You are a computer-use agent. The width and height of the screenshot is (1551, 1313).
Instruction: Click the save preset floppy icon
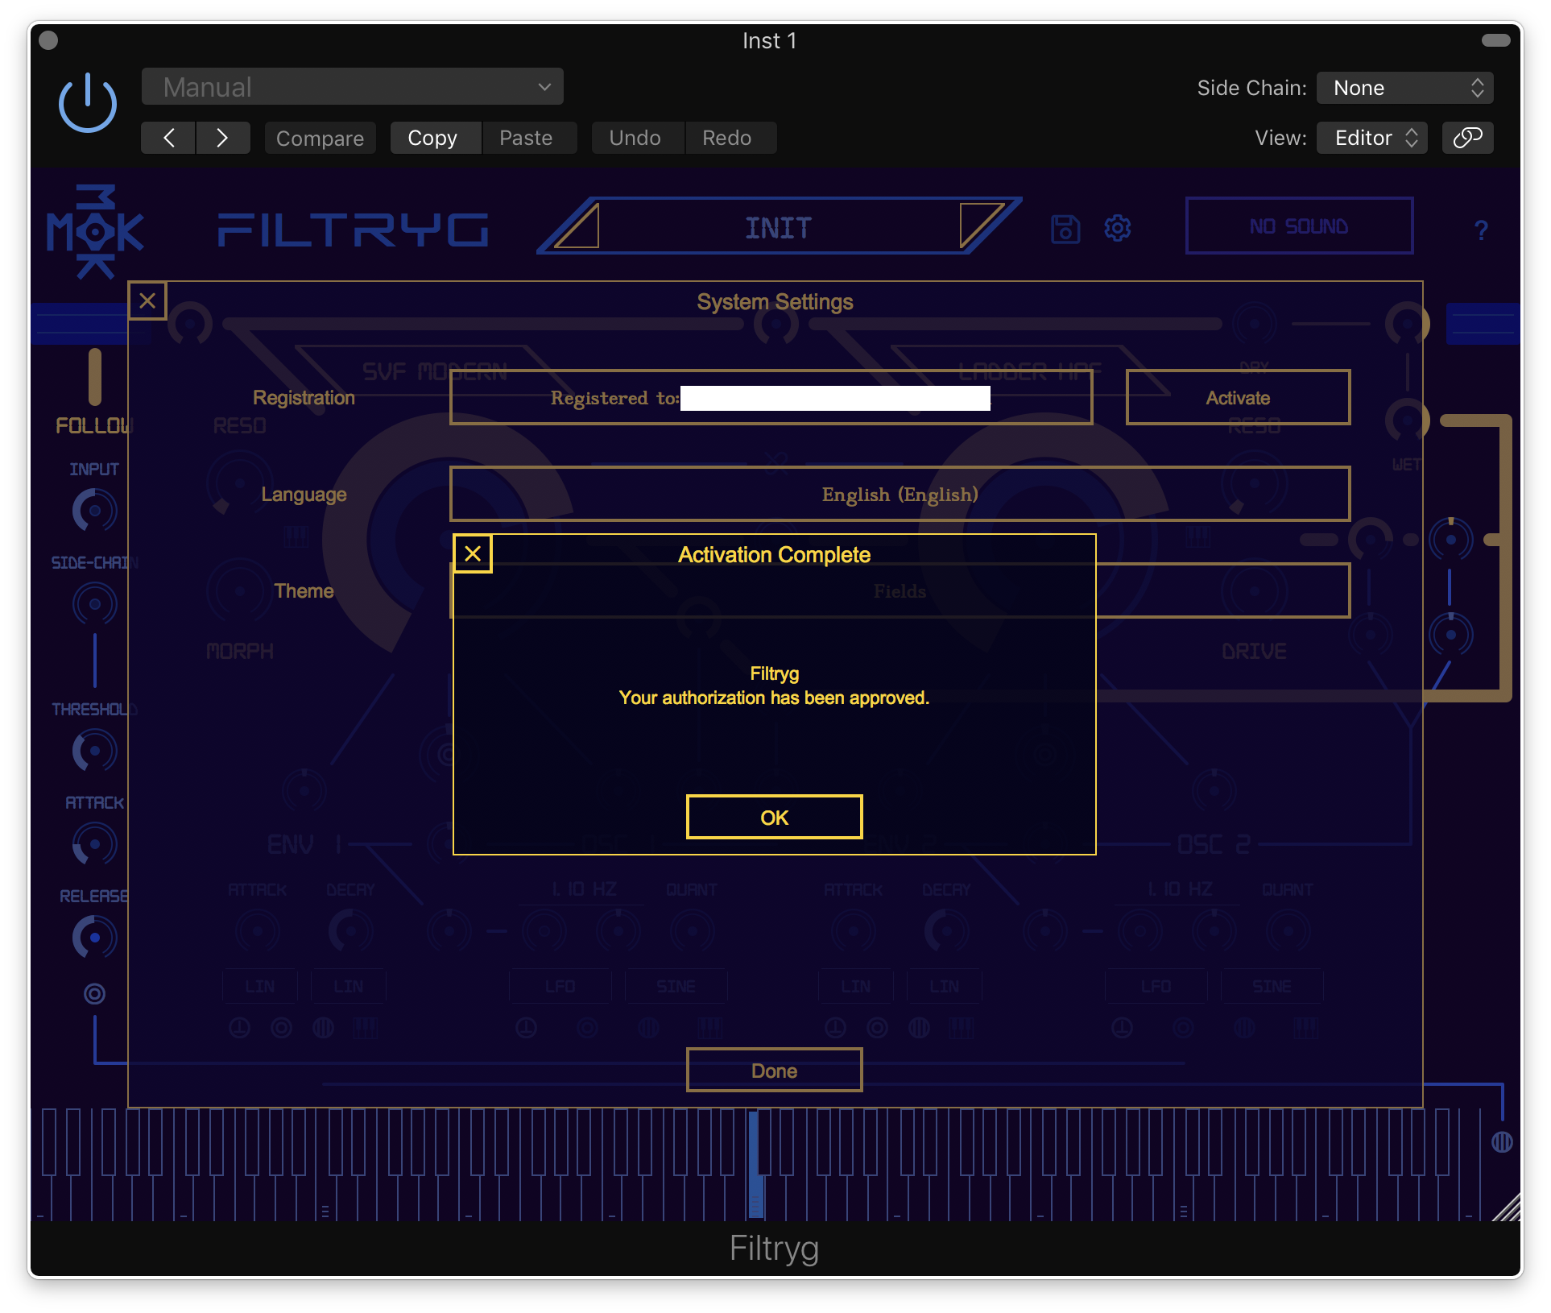1065,229
